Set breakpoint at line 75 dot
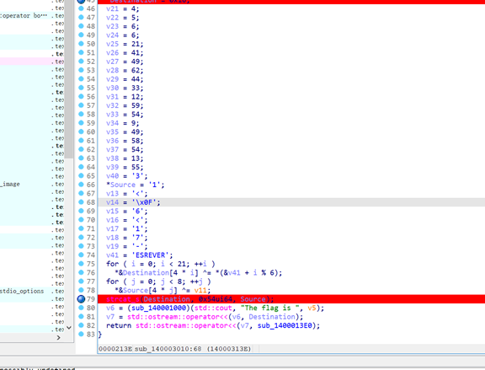The width and height of the screenshot is (485, 370). (81, 264)
